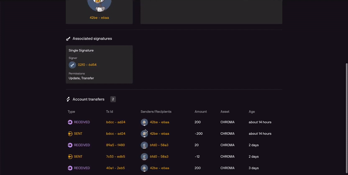
Task: Click the Account transfers count badge
Action: coord(113,99)
